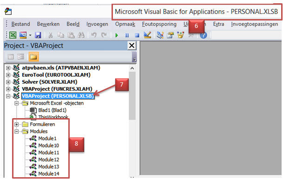Open the Extra menu
The image size is (283, 180).
(218, 24)
